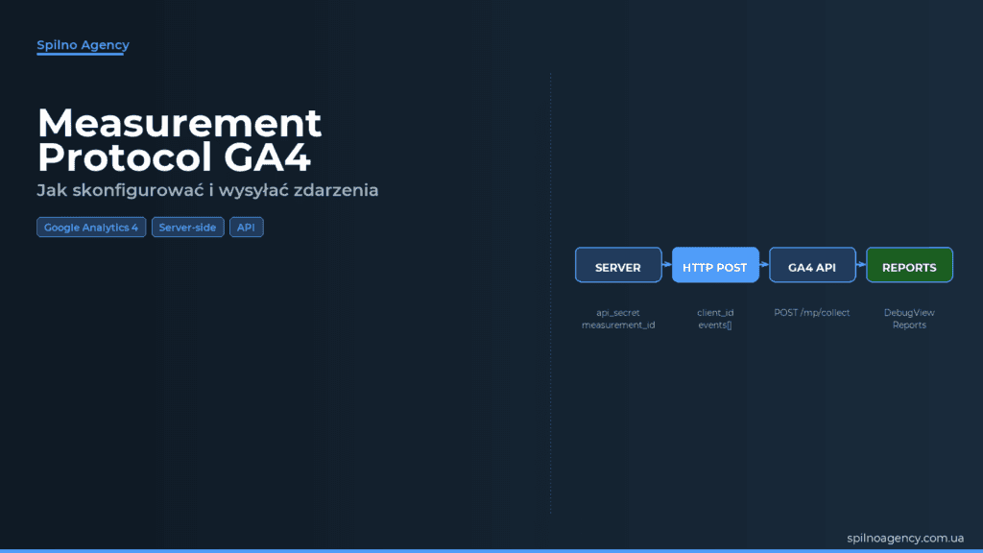Click the SERVER diagram box
Viewport: 983px width, 553px height.
pos(618,265)
